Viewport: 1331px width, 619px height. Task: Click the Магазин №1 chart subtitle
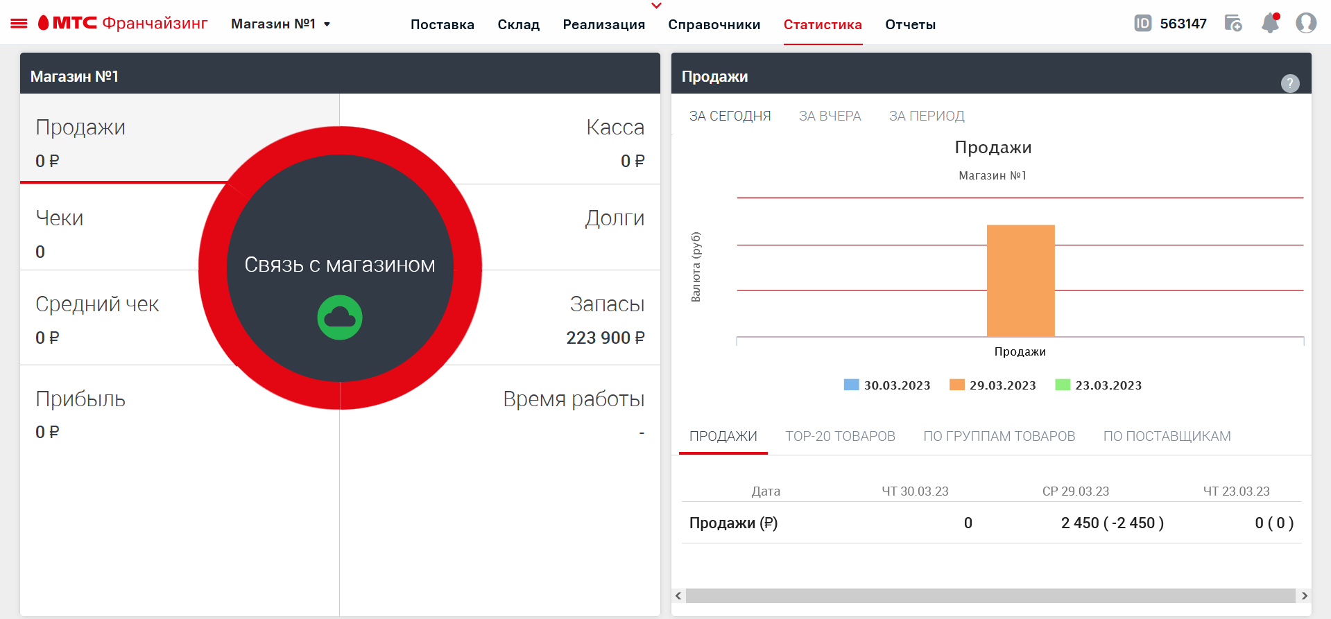pyautogui.click(x=993, y=175)
